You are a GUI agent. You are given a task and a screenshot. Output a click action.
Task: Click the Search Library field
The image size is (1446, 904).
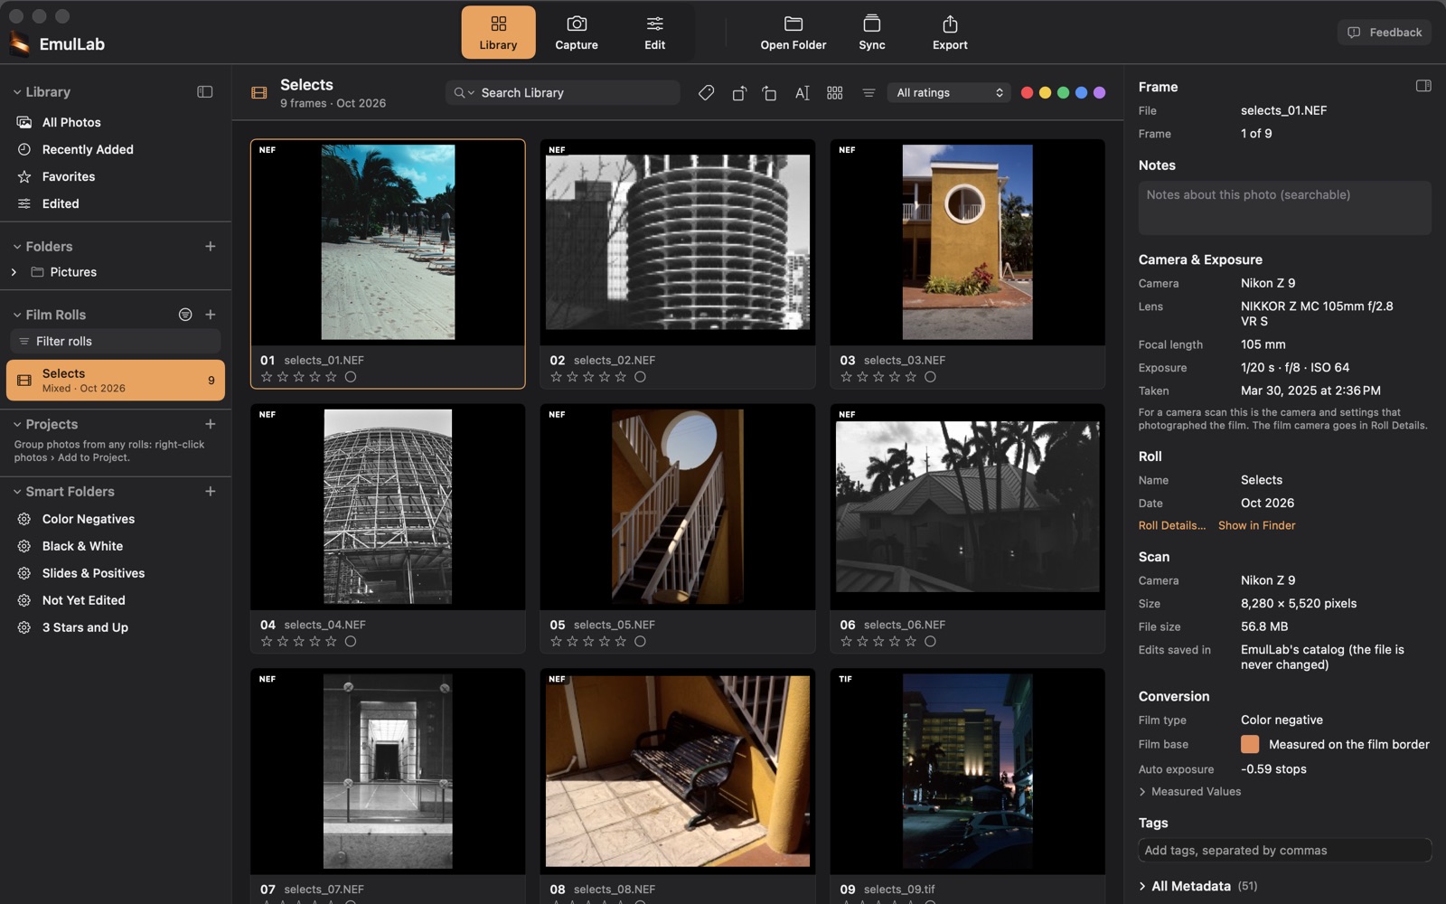coord(562,92)
